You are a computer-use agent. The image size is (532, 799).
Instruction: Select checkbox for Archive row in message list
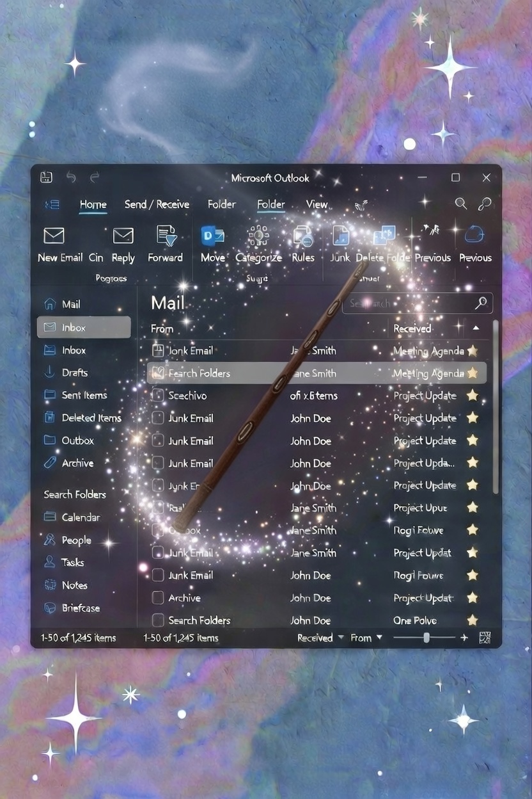click(157, 598)
